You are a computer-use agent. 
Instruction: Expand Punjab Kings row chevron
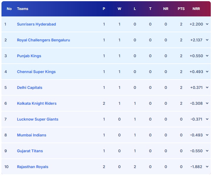tap(207, 56)
